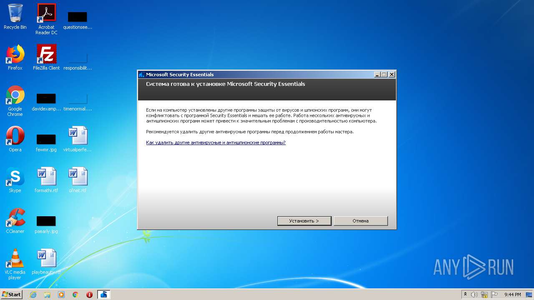The image size is (534, 300).
Task: Select the paearly.jpg desktop file
Action: (46, 224)
